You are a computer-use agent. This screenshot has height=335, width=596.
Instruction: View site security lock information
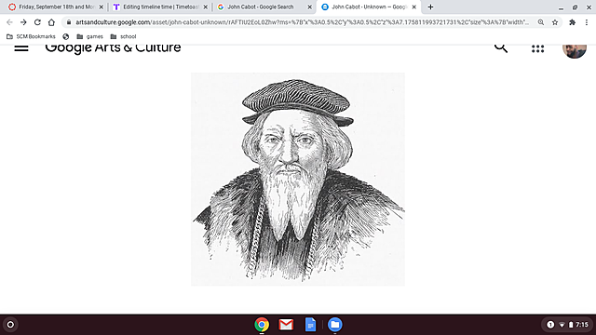pos(69,22)
